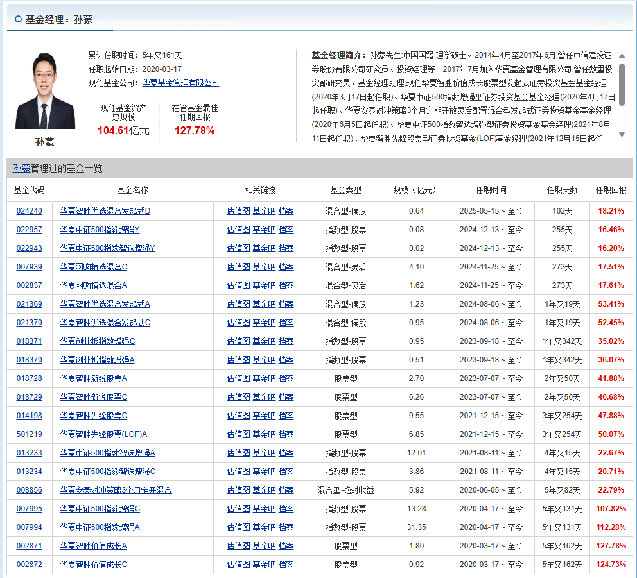
Task: Open fund 华夏智胜先锋股票(LOF)A
Action: tap(103, 434)
